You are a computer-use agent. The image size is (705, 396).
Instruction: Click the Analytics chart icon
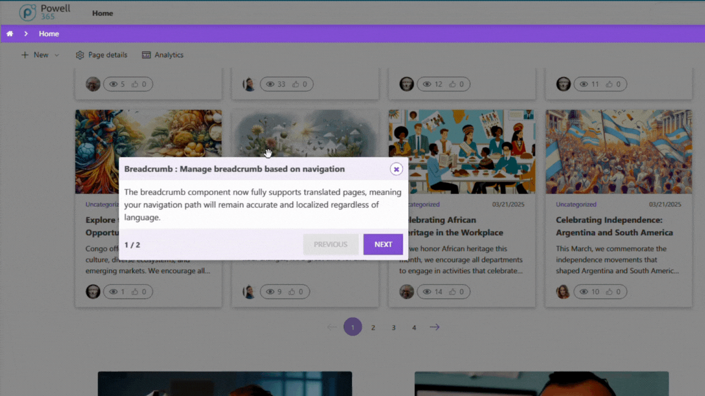[x=146, y=55]
